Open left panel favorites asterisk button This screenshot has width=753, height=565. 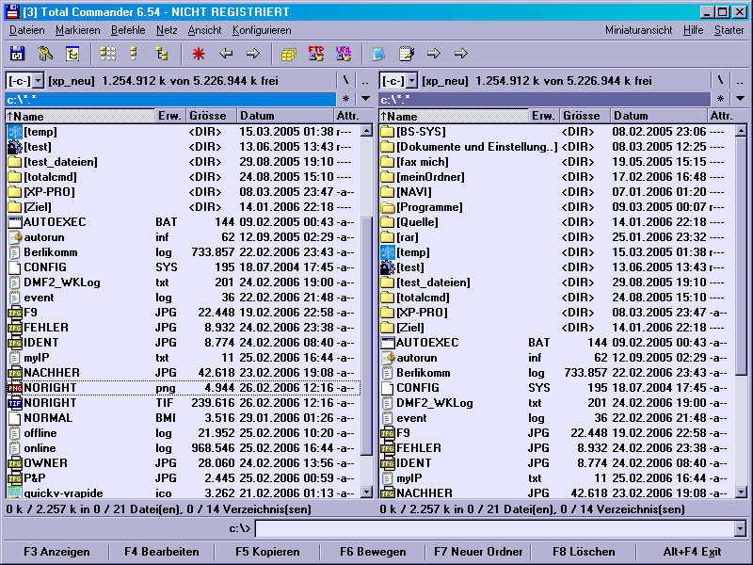pos(345,99)
